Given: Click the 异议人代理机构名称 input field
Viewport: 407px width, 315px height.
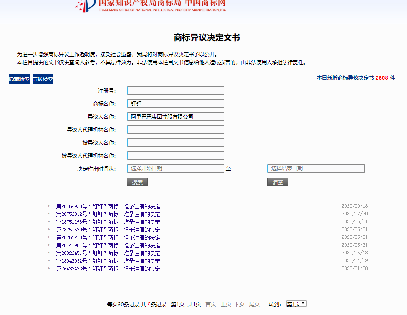Looking at the screenshot, I should (x=175, y=130).
